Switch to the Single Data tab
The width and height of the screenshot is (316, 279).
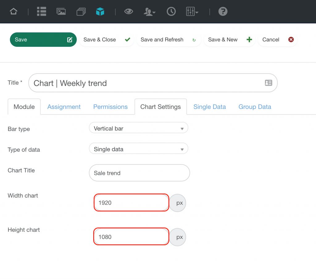point(210,107)
